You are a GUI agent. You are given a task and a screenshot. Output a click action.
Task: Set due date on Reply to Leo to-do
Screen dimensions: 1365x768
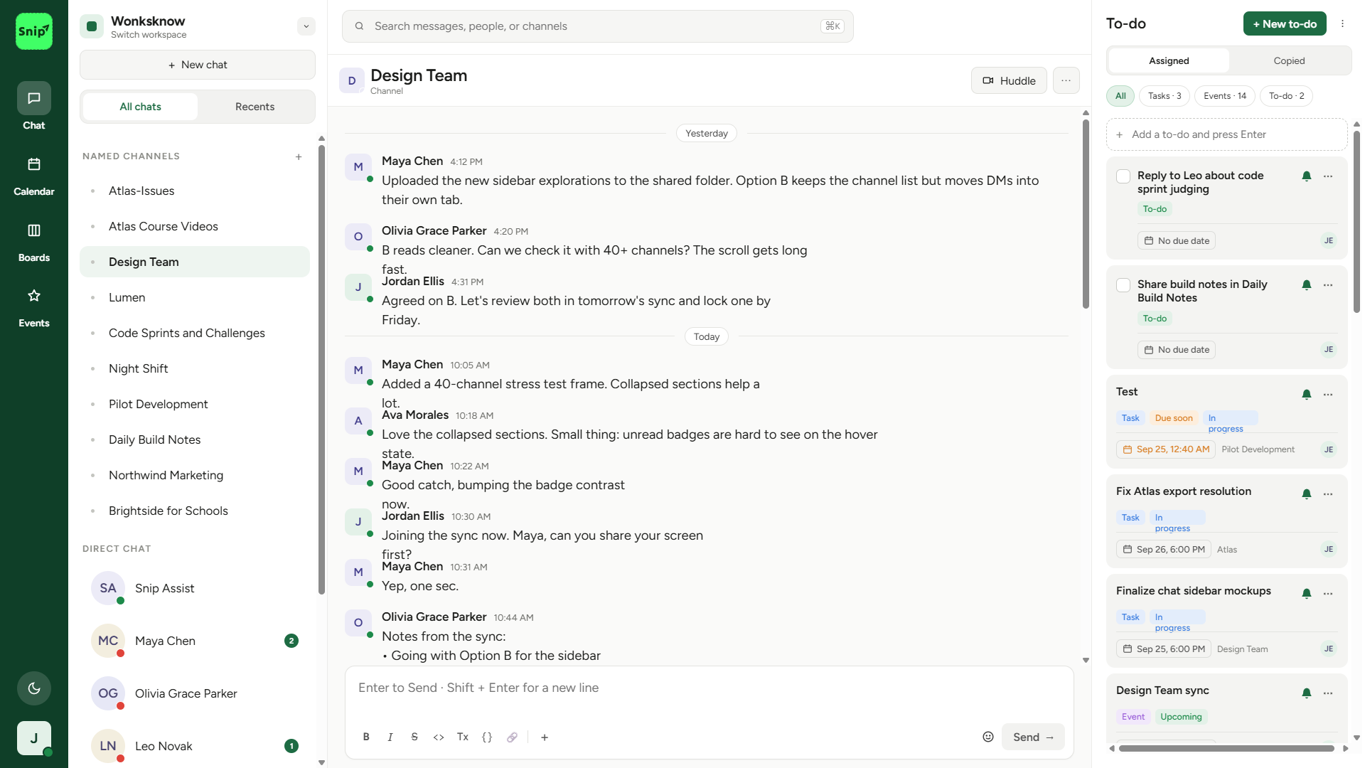(1177, 240)
